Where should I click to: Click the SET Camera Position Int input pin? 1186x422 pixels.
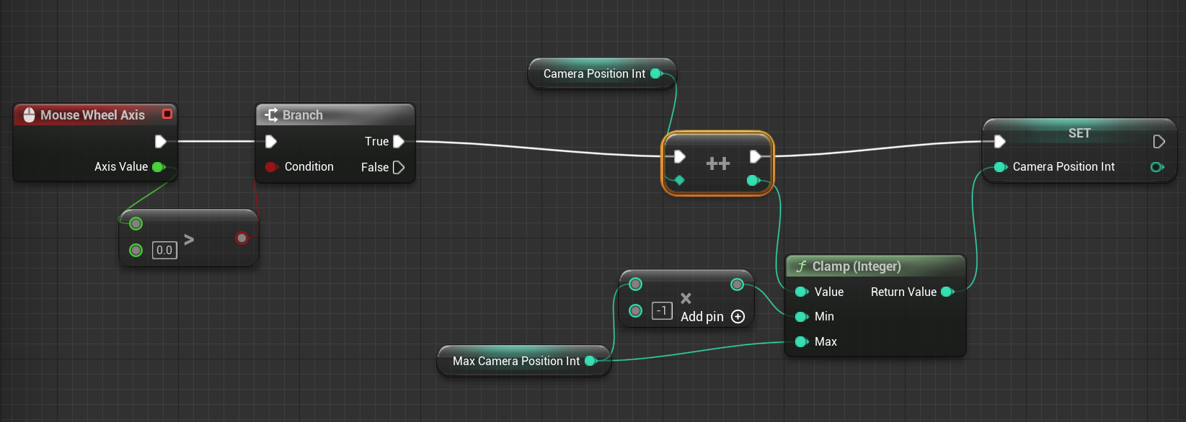(x=1000, y=167)
